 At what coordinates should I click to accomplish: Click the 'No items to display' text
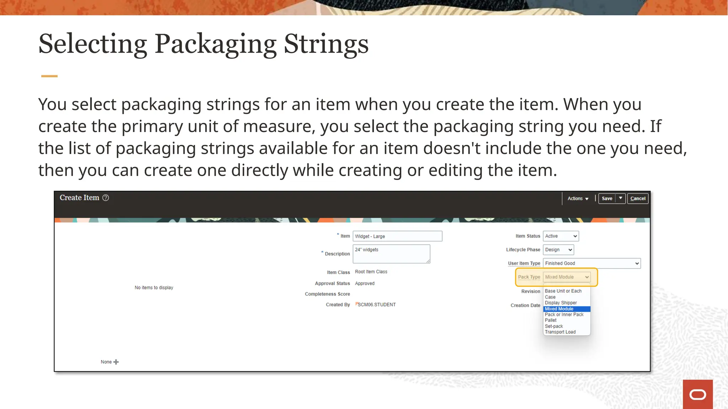154,288
